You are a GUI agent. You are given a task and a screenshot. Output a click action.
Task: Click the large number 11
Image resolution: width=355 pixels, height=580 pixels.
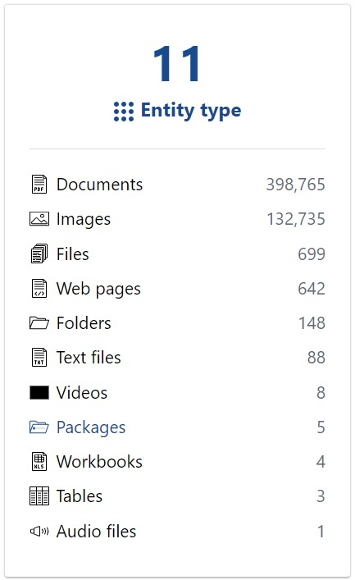177,64
